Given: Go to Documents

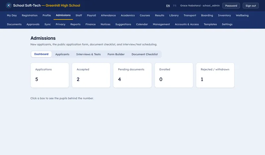Looking at the screenshot, I should [x=14, y=24].
